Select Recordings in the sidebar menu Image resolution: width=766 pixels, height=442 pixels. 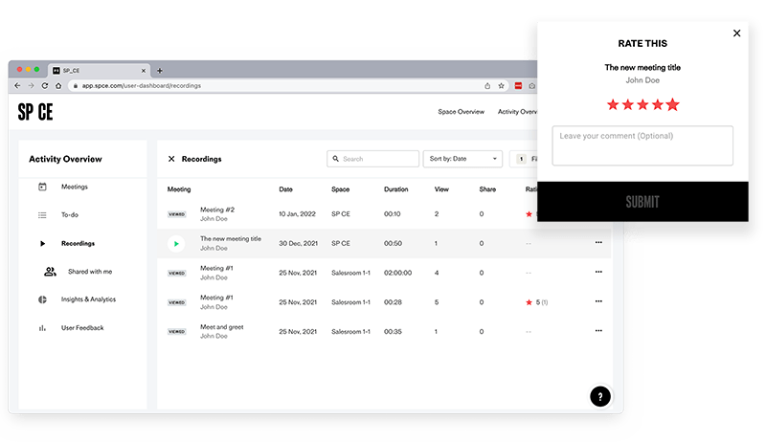pos(78,244)
